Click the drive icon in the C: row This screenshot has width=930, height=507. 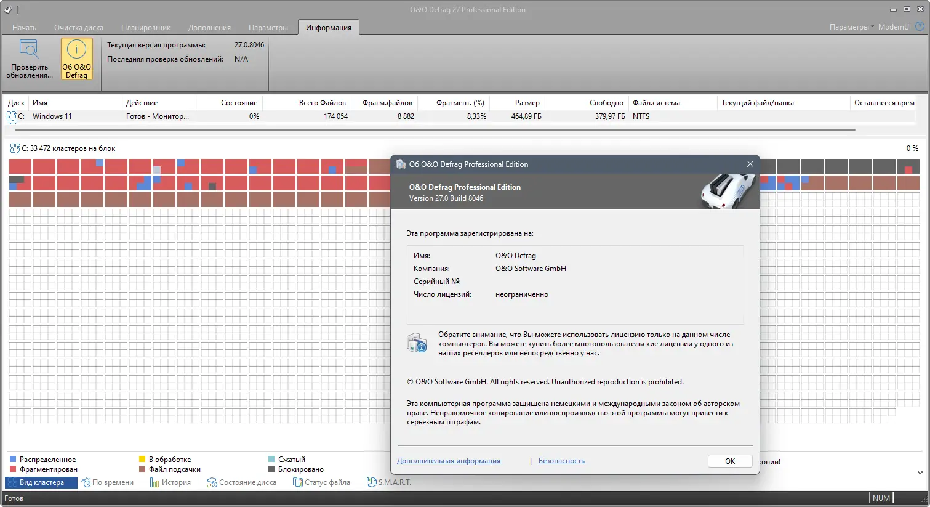pos(12,116)
